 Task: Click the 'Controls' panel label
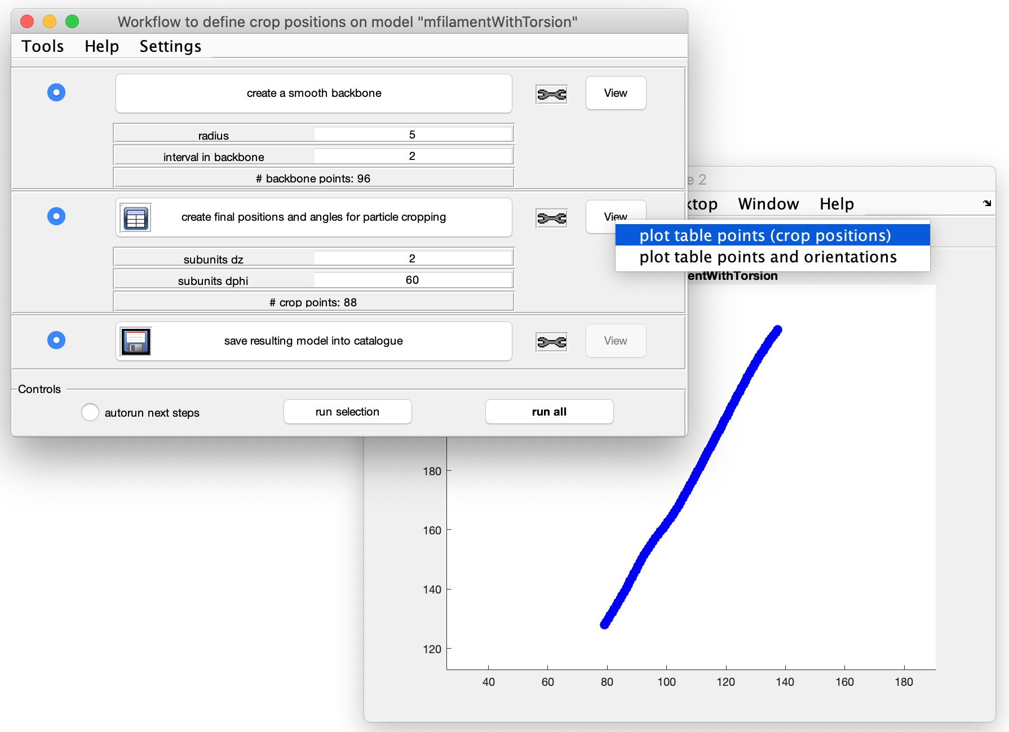(39, 389)
